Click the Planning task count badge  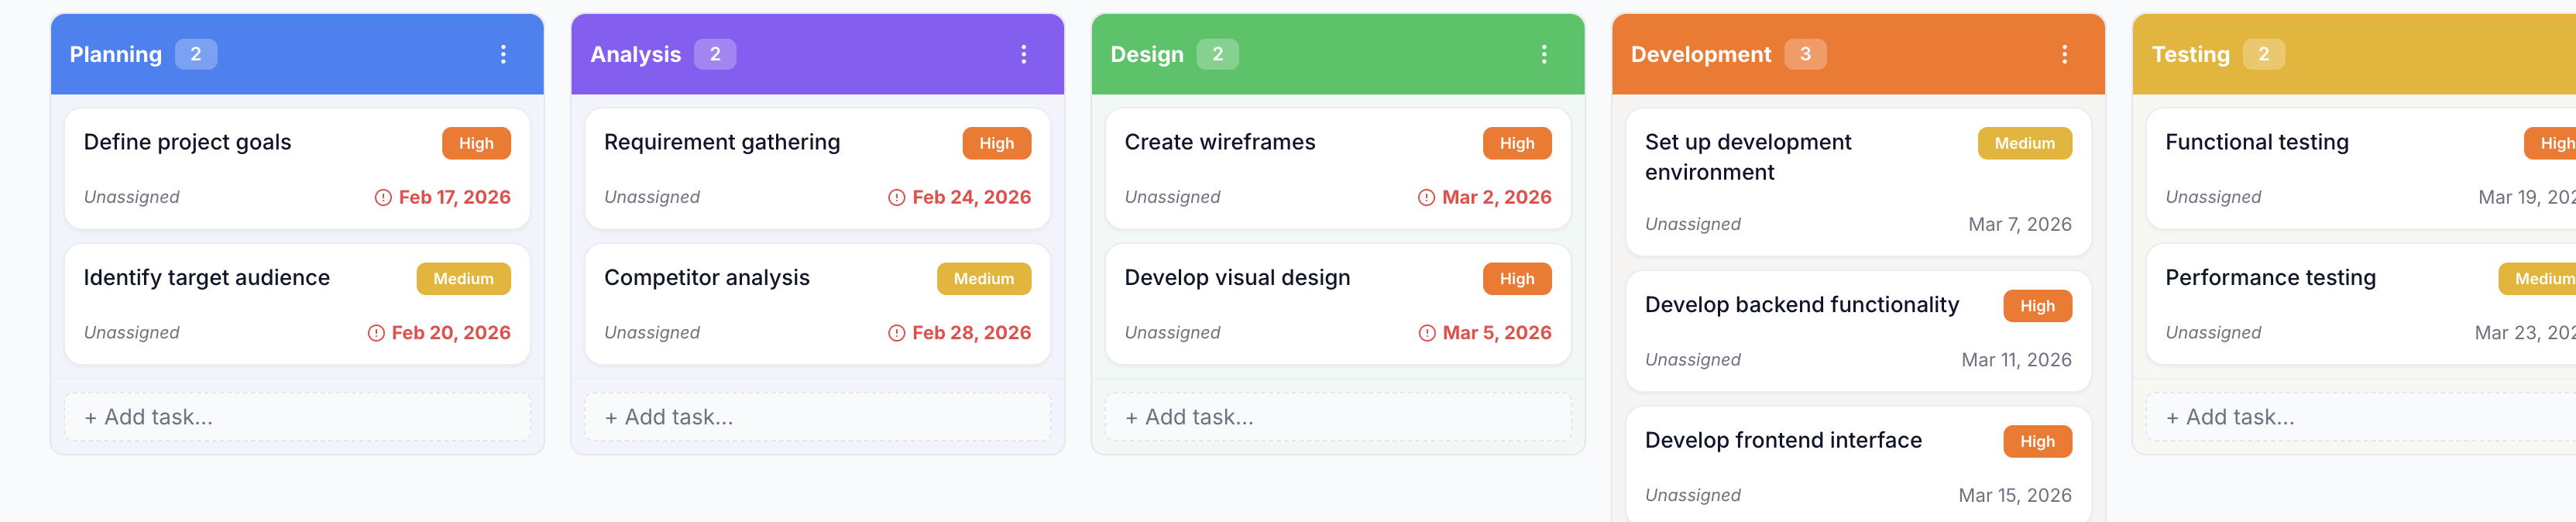click(x=196, y=54)
